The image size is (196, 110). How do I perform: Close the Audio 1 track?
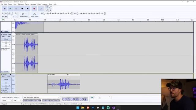coord(2,75)
